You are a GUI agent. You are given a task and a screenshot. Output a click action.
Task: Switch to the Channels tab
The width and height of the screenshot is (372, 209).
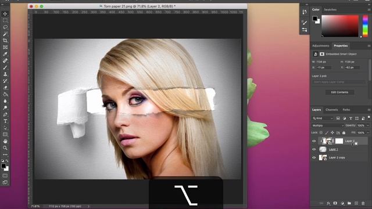point(332,110)
